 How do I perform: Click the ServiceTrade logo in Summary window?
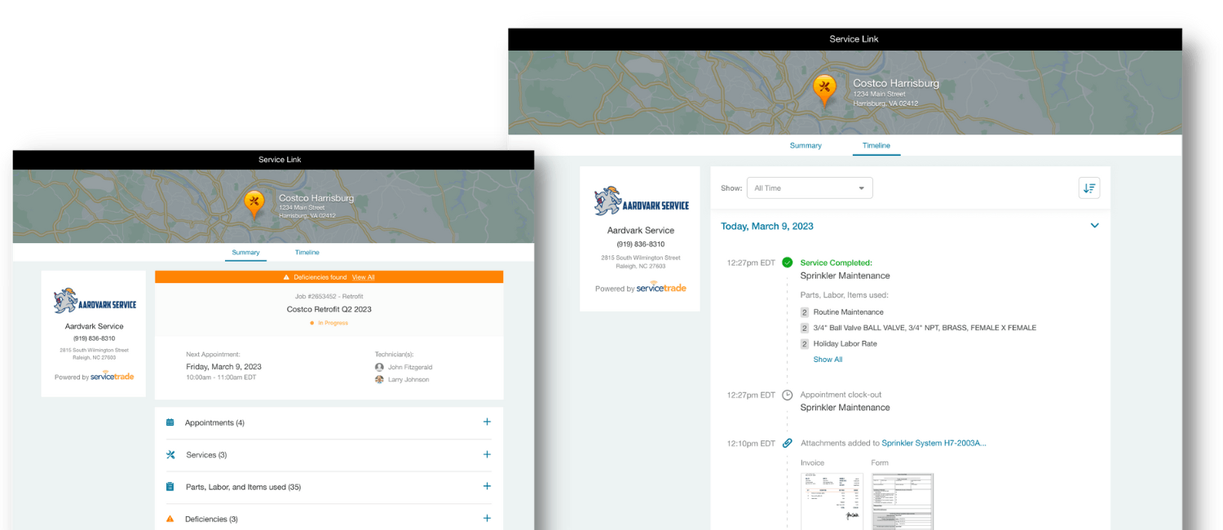click(112, 376)
